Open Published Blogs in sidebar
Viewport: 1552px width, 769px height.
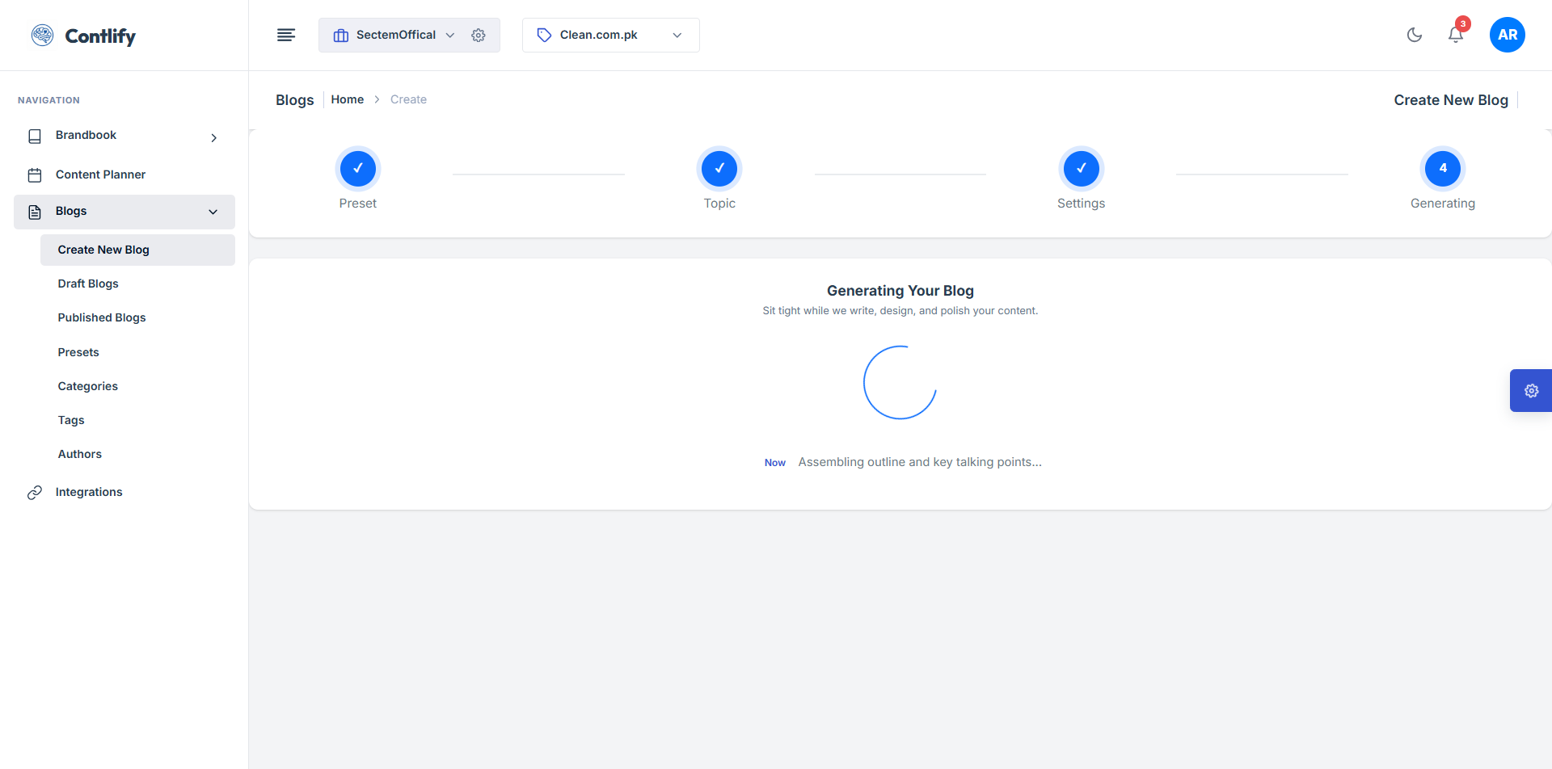pos(102,317)
